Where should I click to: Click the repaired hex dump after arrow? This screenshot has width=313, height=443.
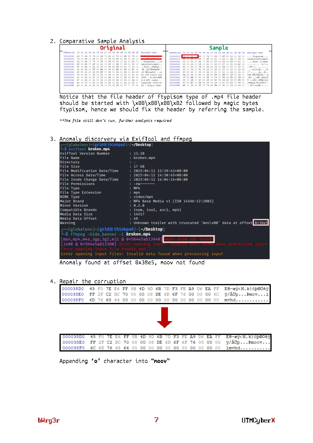coord(166,342)
